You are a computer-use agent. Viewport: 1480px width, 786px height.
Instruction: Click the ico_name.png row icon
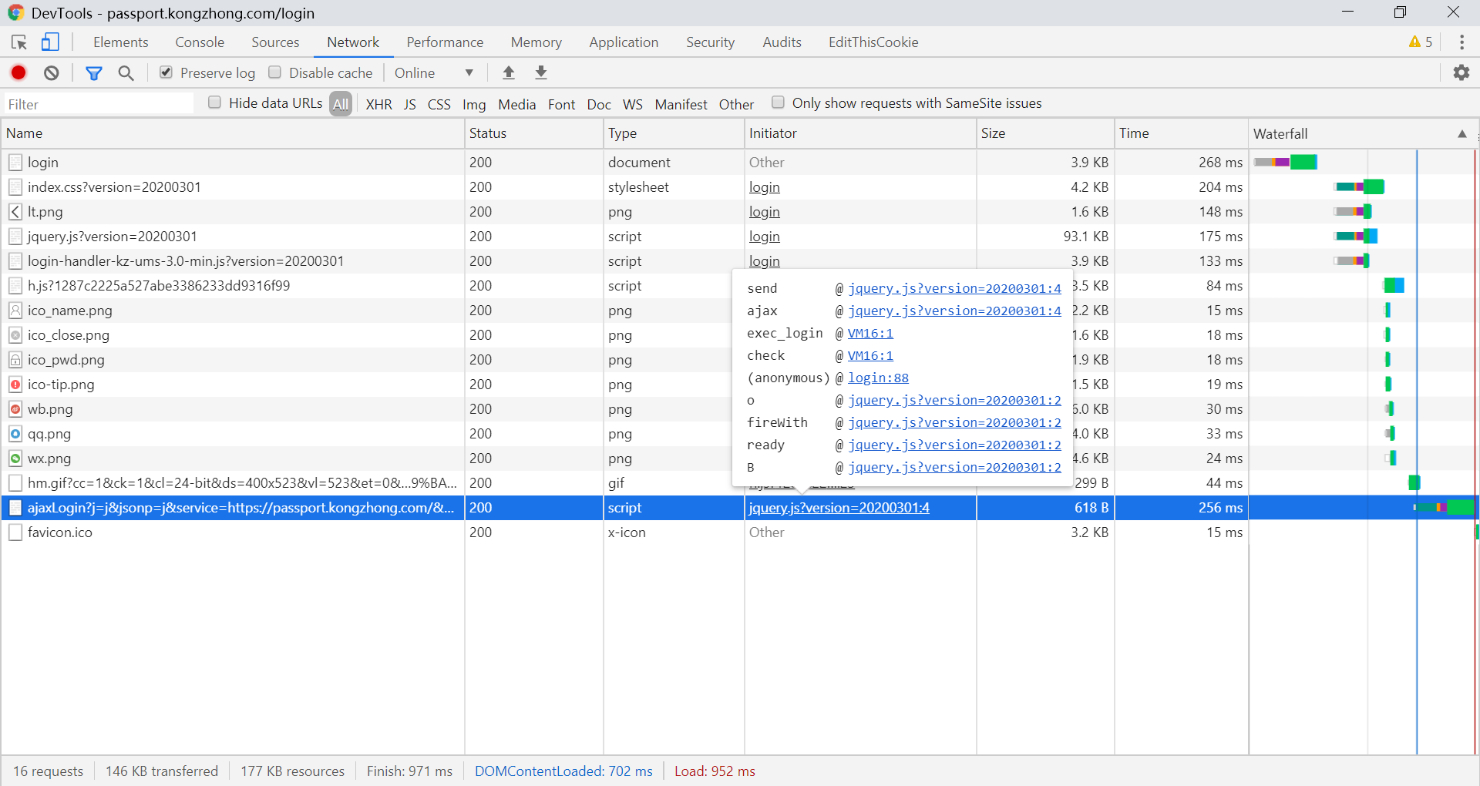pos(15,311)
